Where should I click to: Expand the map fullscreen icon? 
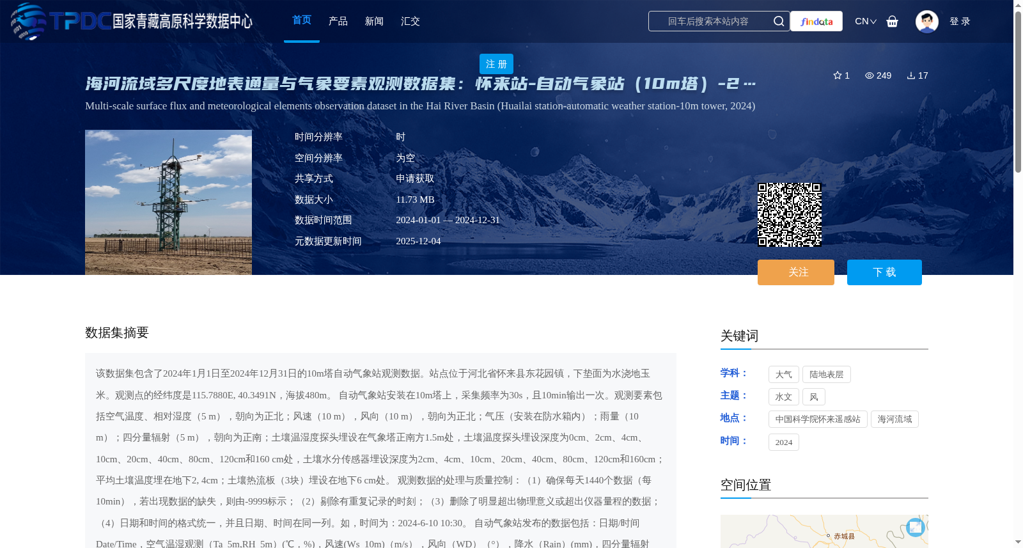(916, 527)
